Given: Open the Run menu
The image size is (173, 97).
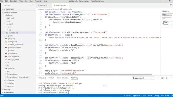Looking at the screenshot, I should (x=31, y=1).
